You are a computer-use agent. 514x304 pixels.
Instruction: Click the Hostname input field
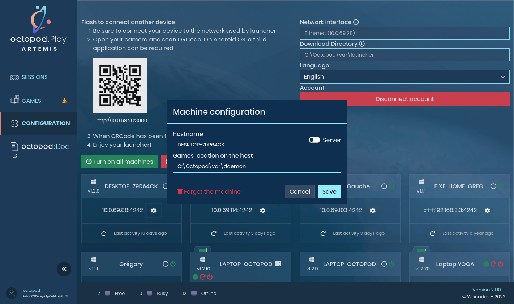click(236, 145)
